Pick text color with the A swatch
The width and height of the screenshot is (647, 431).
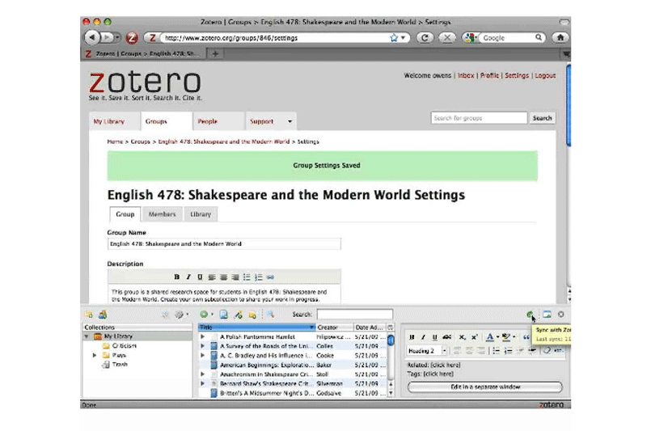point(490,337)
